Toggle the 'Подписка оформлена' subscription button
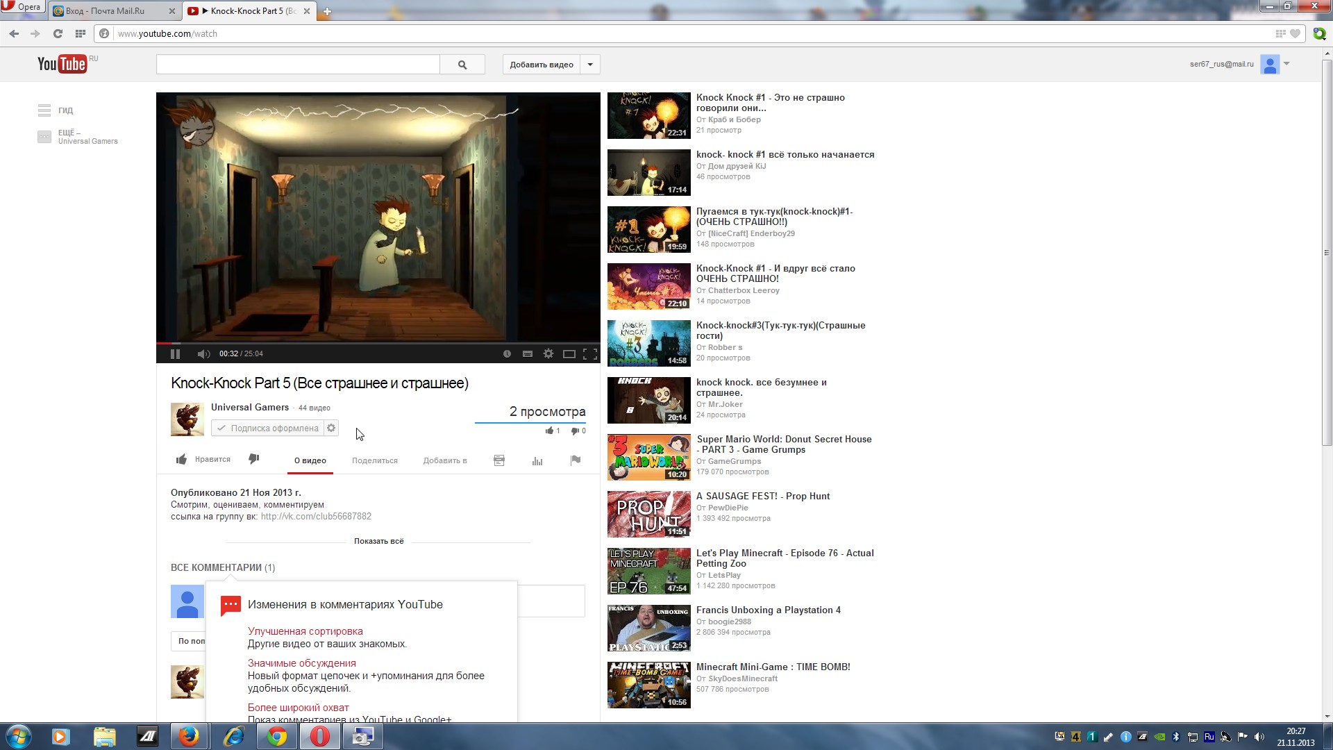 (x=267, y=428)
